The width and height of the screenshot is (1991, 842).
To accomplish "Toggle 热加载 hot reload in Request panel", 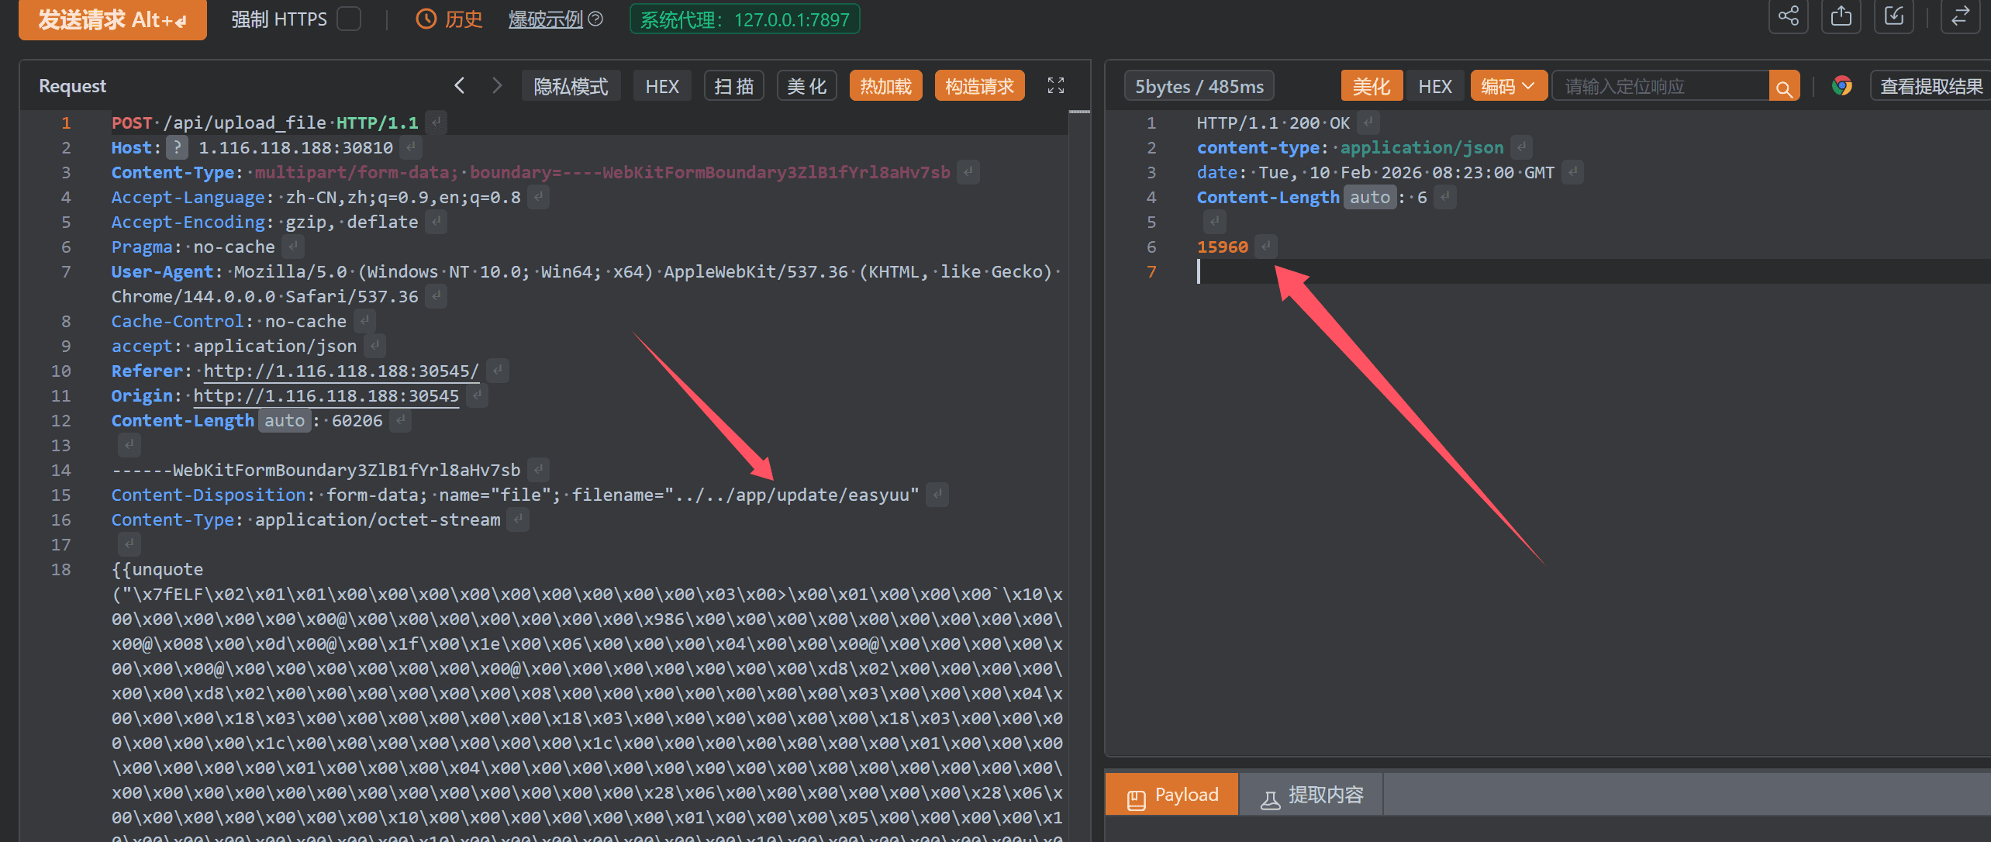I will coord(885,86).
